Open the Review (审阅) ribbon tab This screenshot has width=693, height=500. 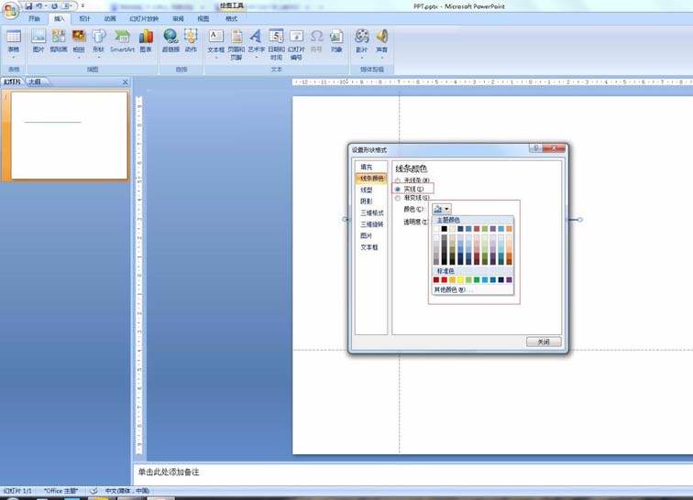[178, 18]
